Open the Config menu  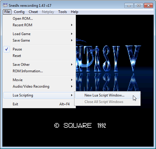coord(19,12)
